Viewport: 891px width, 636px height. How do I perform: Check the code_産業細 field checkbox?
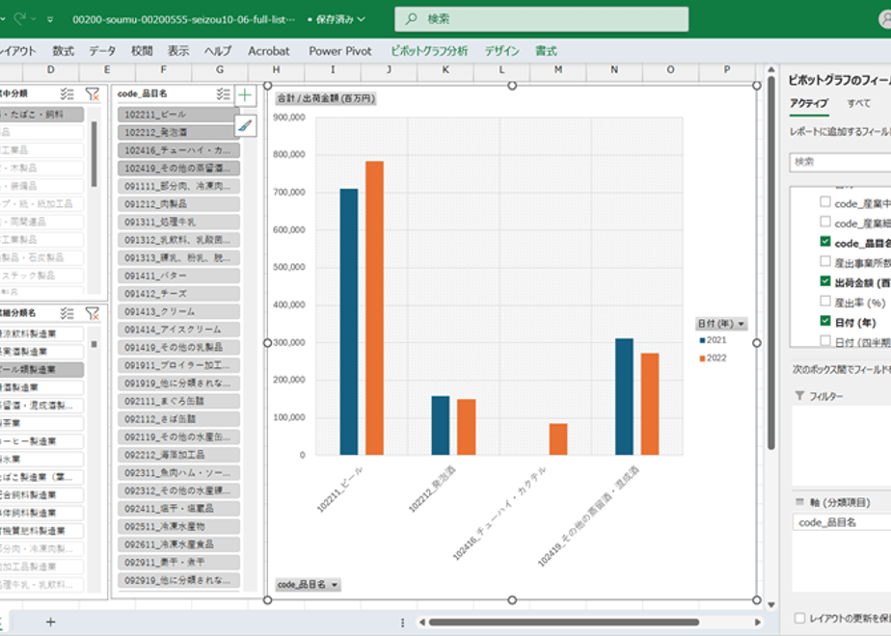point(825,222)
